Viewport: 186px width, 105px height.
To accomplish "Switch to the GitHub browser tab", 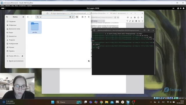I will [x=99, y=13].
